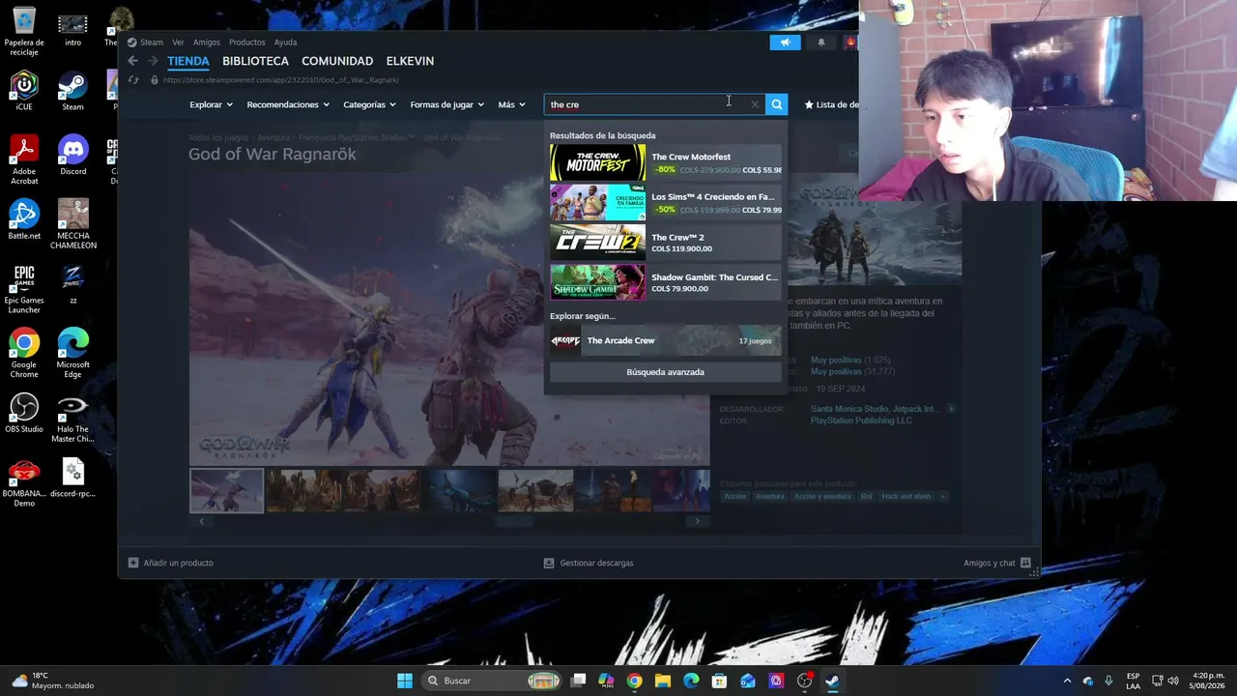The width and height of the screenshot is (1237, 696).
Task: Open Microsoft Edge desktop shortcut
Action: click(72, 354)
